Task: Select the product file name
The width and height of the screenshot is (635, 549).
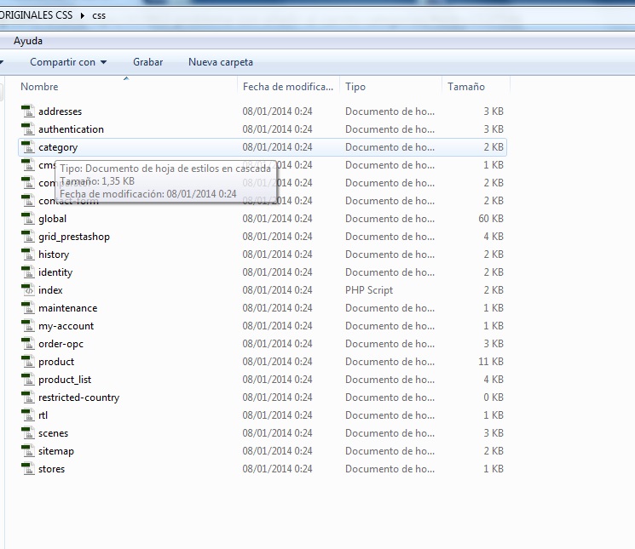Action: click(x=56, y=362)
